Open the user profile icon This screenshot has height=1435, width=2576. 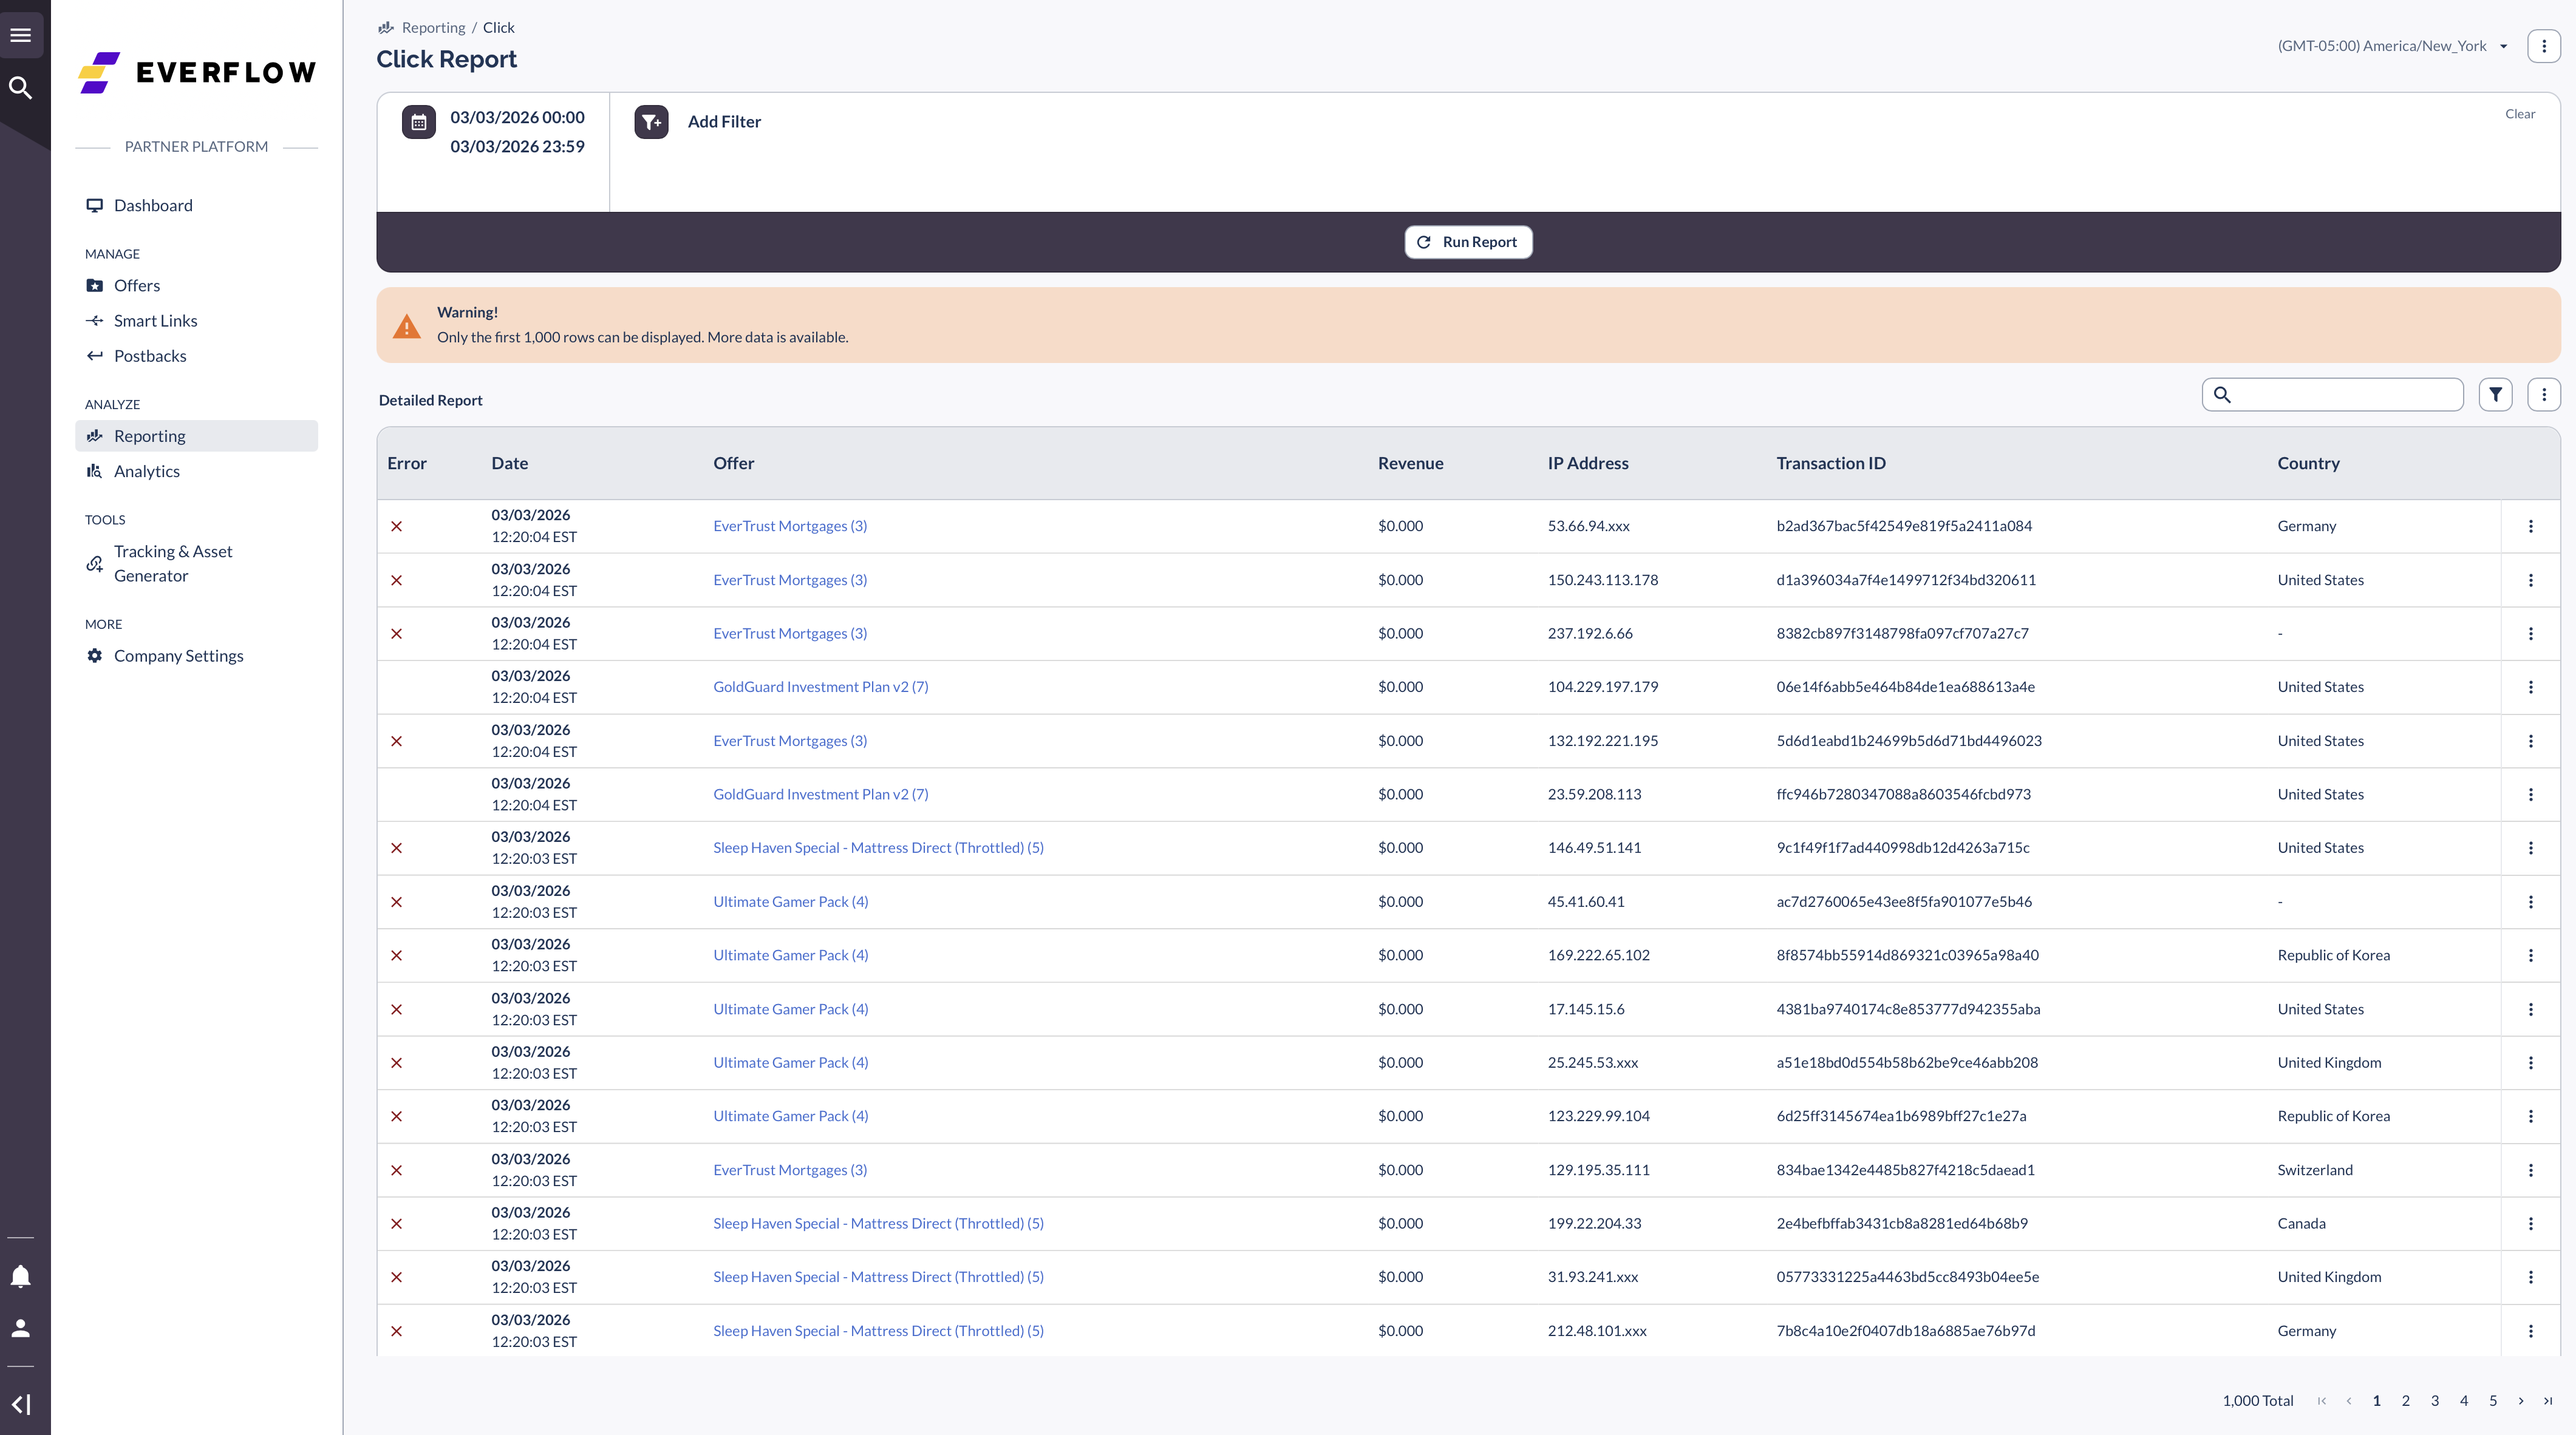pyautogui.click(x=21, y=1329)
